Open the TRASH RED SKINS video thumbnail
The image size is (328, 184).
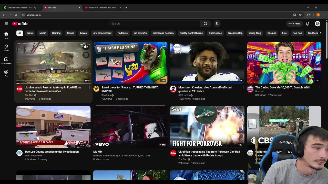(130, 63)
